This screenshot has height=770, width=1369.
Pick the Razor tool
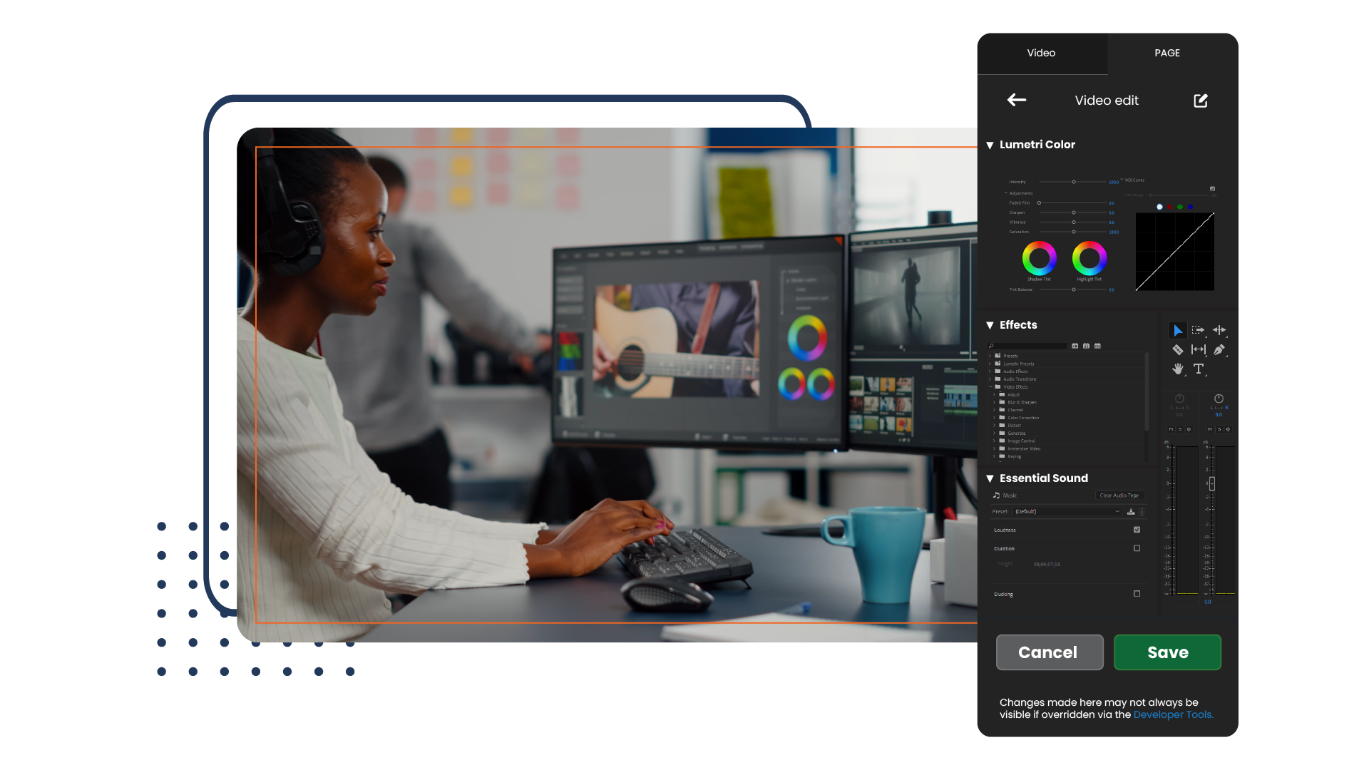click(1178, 349)
